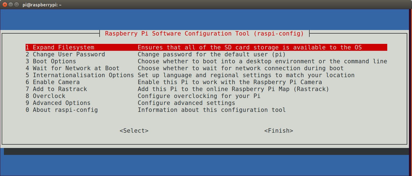This screenshot has width=412, height=176.
Task: Minimize the pi@raspberrypi terminal window
Action: pyautogui.click(x=11, y=4)
